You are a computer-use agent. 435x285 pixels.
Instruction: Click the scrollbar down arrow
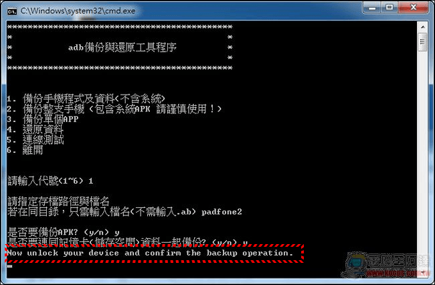click(x=422, y=272)
